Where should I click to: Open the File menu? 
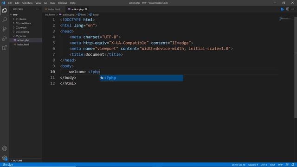click(x=10, y=3)
